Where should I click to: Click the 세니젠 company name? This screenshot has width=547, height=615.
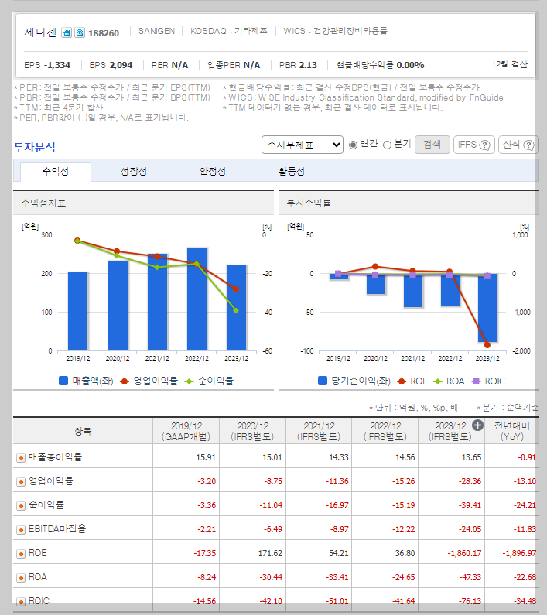[40, 32]
